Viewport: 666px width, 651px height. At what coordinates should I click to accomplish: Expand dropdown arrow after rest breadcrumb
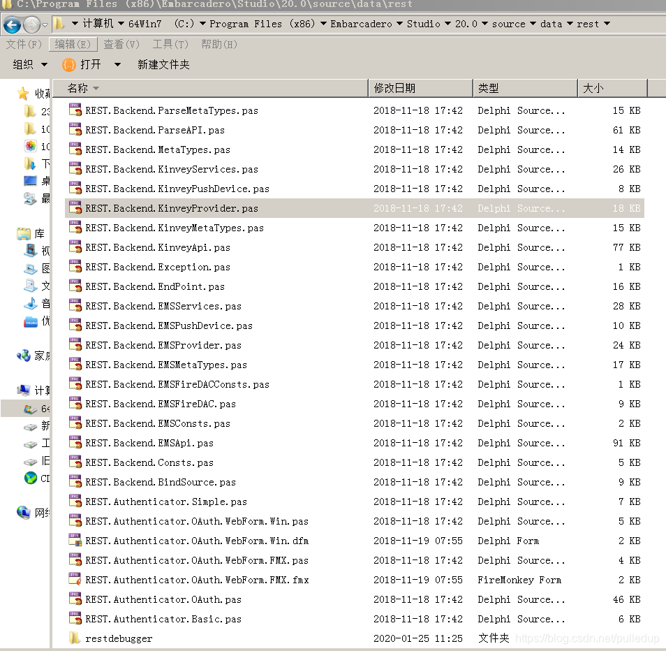pyautogui.click(x=607, y=24)
